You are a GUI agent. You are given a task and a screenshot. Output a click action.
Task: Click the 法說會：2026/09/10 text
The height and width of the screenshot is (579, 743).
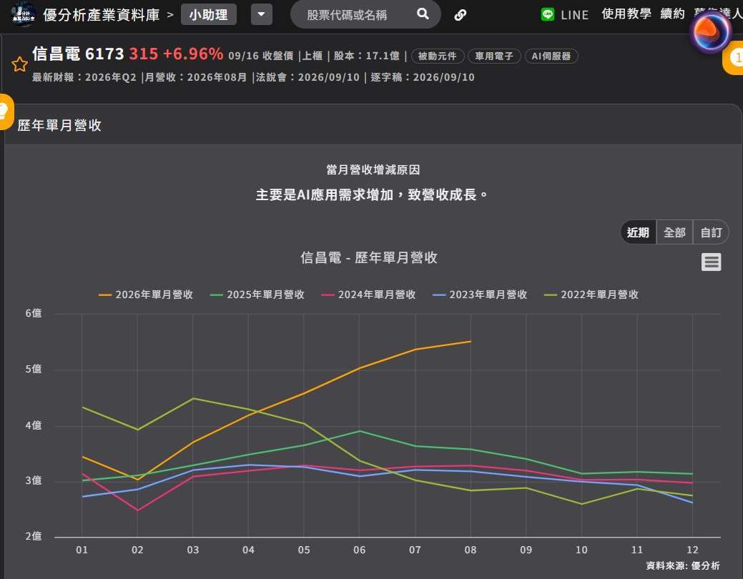(308, 77)
